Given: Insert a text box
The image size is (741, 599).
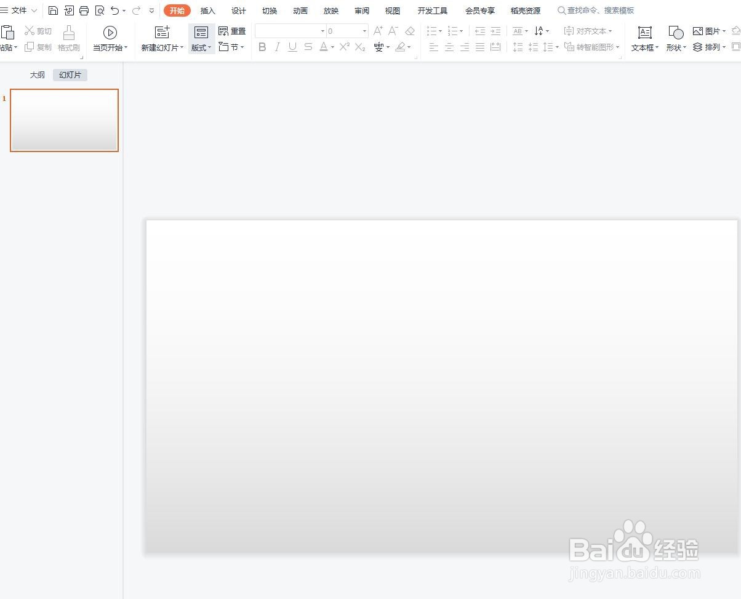Looking at the screenshot, I should (644, 39).
